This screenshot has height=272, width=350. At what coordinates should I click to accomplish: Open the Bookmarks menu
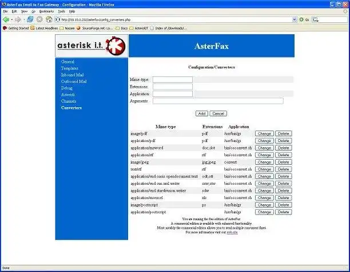click(46, 11)
